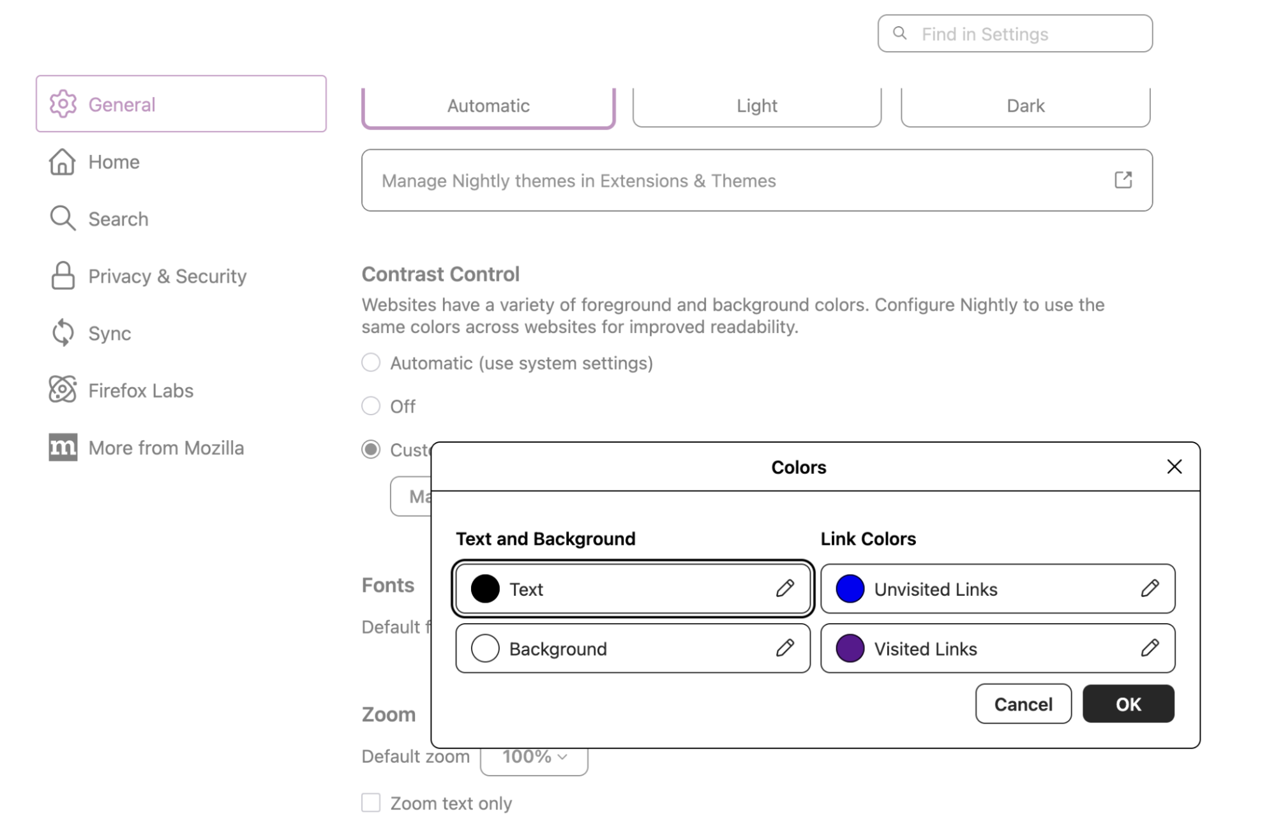The width and height of the screenshot is (1276, 840).
Task: Turn contrast control Off via radio button
Action: pyautogui.click(x=371, y=406)
